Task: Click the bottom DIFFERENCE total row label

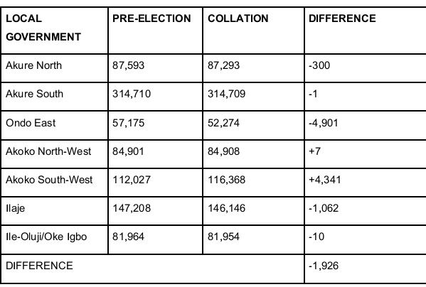Action: coord(39,266)
